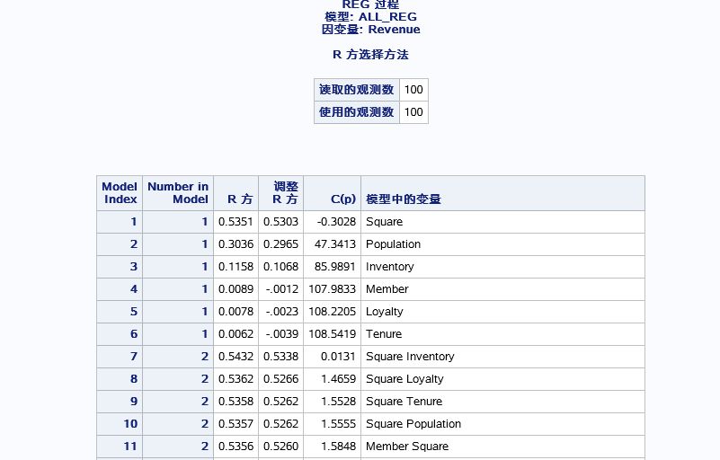Click the 'Member Square' variable cell
The image size is (720, 460).
point(502,447)
